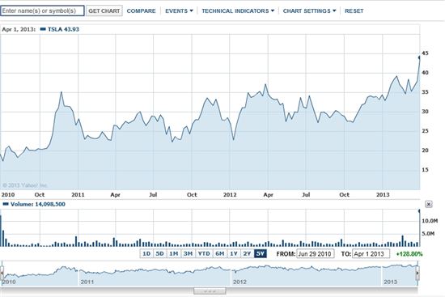Viewport: 445px width, 297px height.
Task: Click the 5.0M volume axis label
Action: tap(428, 234)
